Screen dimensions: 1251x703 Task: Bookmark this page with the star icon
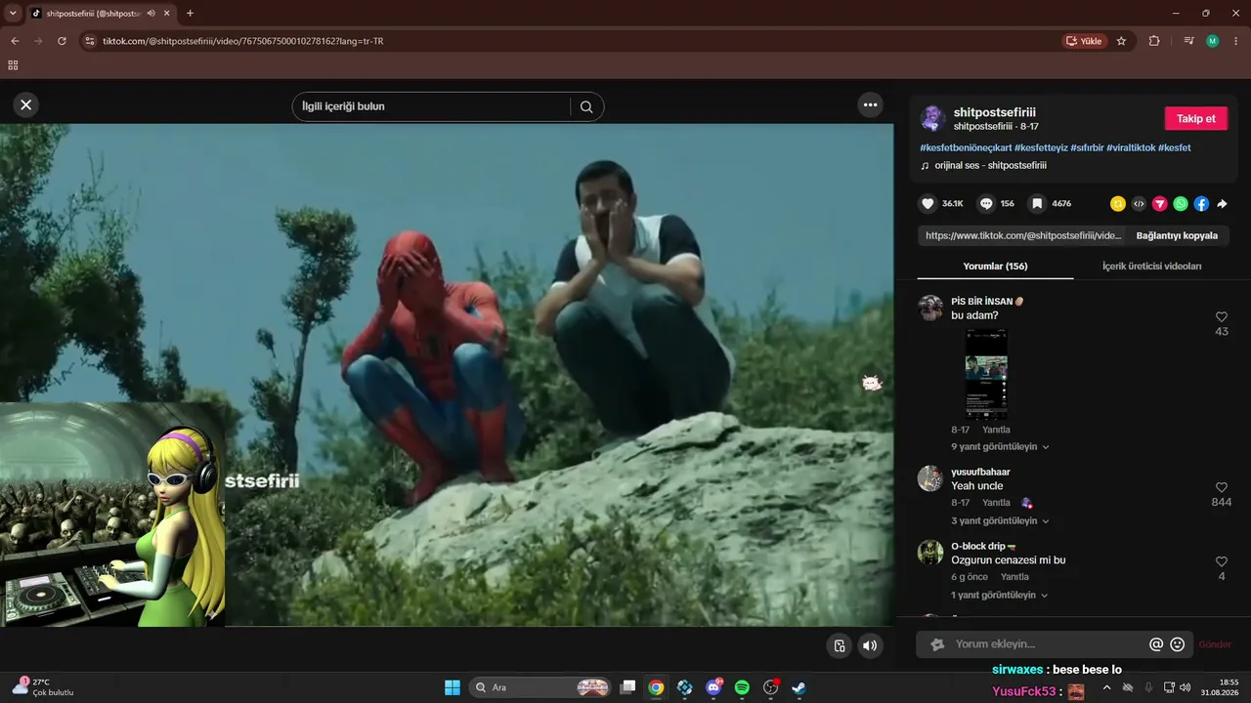click(1121, 41)
